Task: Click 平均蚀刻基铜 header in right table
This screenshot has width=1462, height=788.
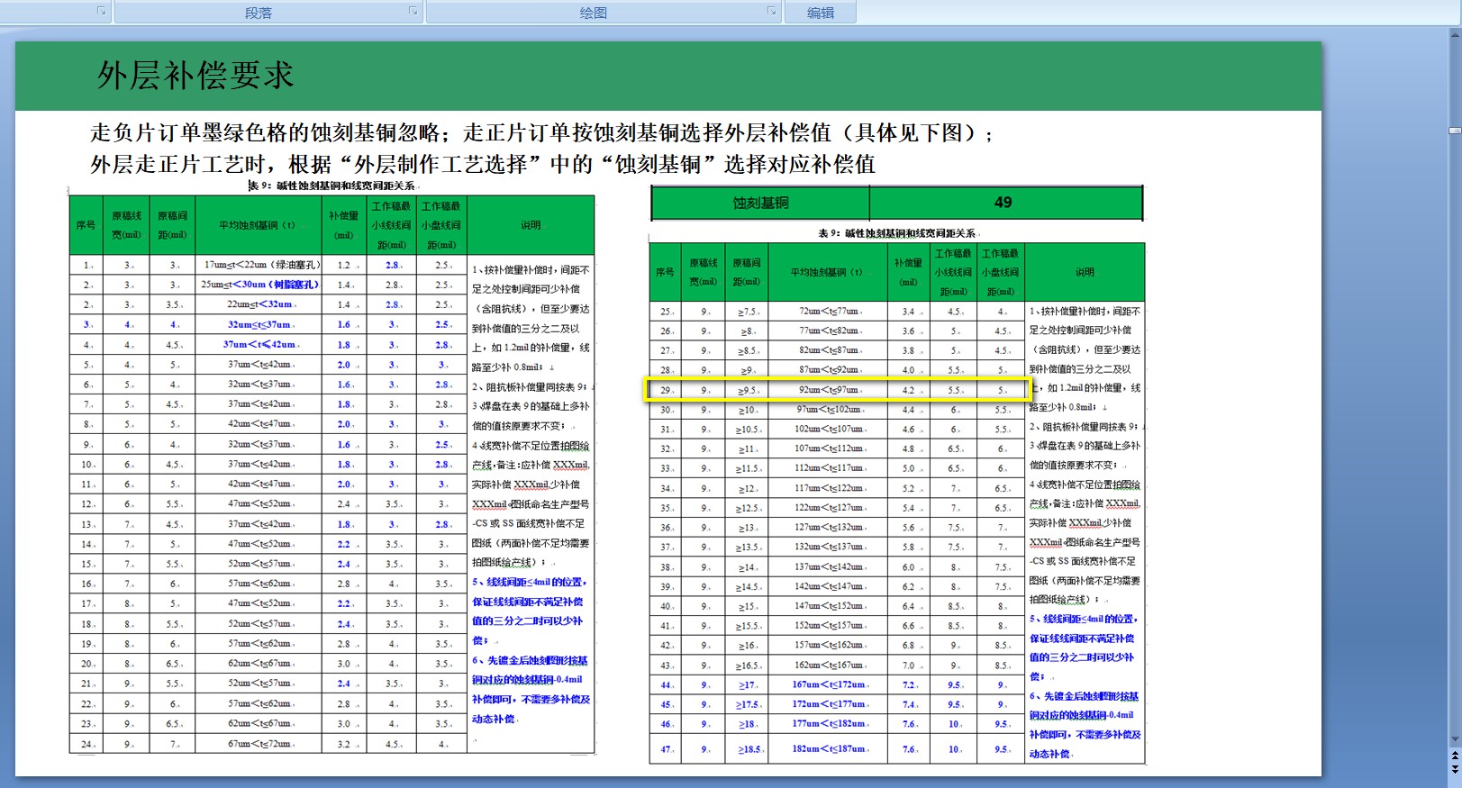Action: coord(827,272)
